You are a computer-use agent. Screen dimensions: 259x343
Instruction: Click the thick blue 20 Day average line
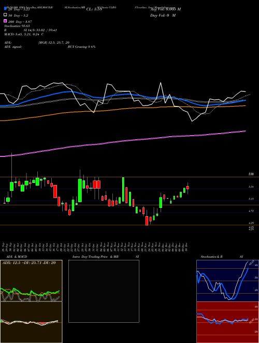(x=122, y=94)
